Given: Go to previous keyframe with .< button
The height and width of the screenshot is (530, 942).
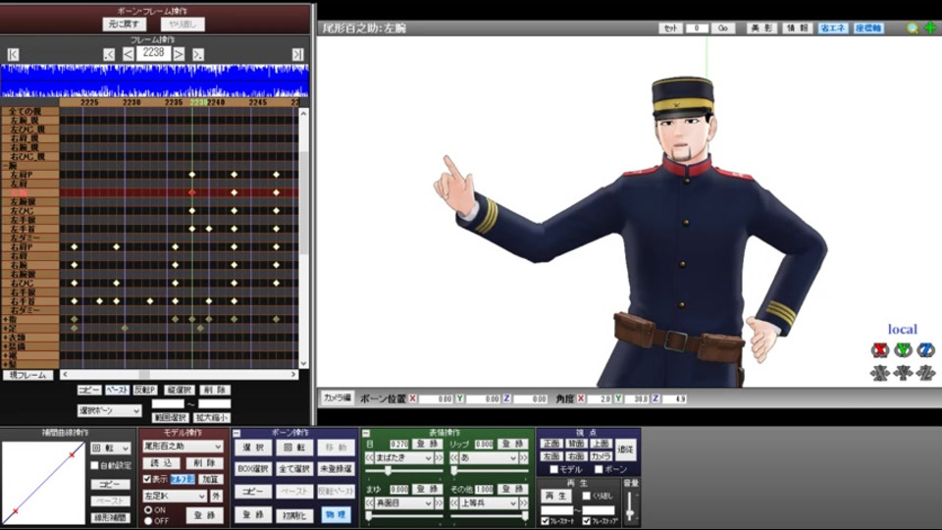Looking at the screenshot, I should 109,55.
